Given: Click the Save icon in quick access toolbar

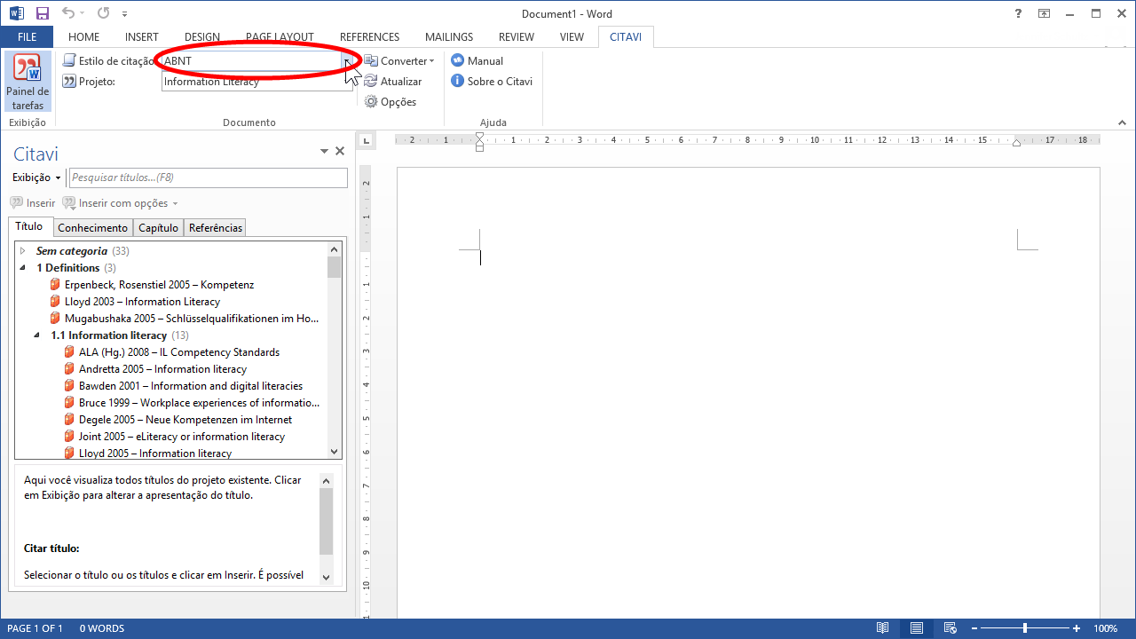Looking at the screenshot, I should tap(43, 13).
